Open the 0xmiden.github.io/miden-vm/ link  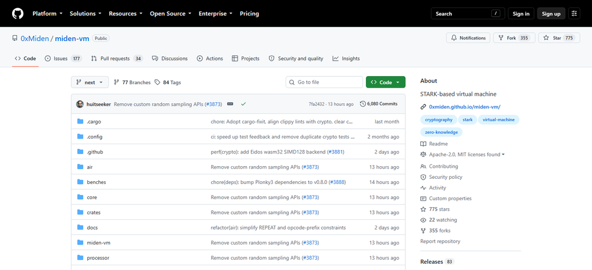pyautogui.click(x=465, y=107)
